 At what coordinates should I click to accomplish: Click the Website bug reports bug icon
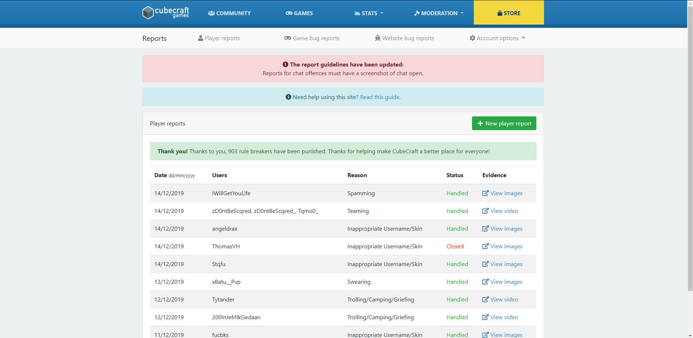pos(378,38)
